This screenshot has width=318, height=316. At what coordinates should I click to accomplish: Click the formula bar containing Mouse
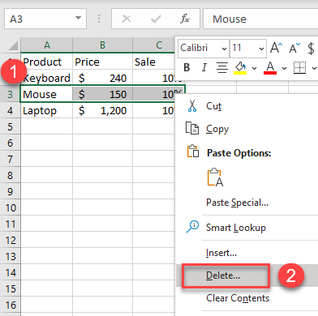[x=260, y=19]
